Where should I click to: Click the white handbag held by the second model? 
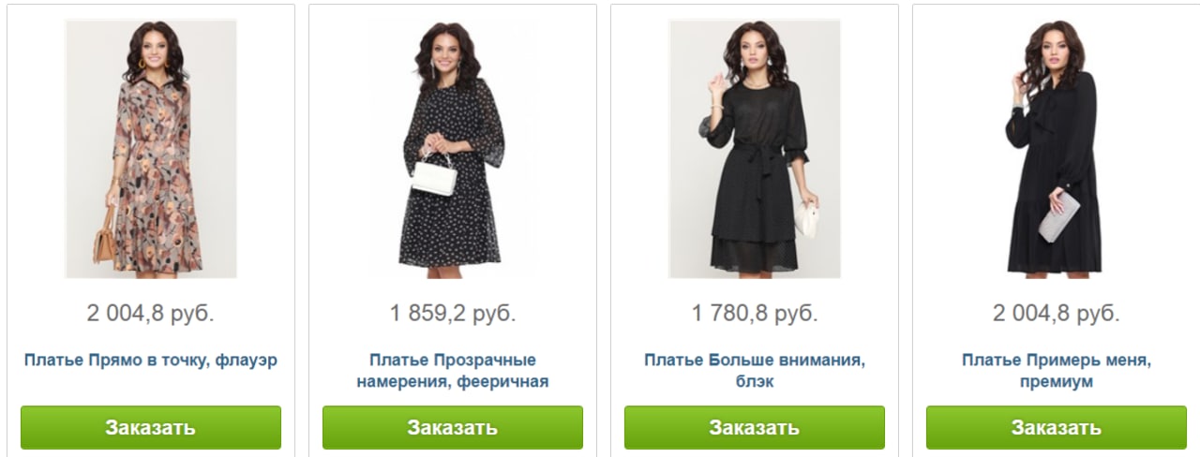click(x=434, y=176)
